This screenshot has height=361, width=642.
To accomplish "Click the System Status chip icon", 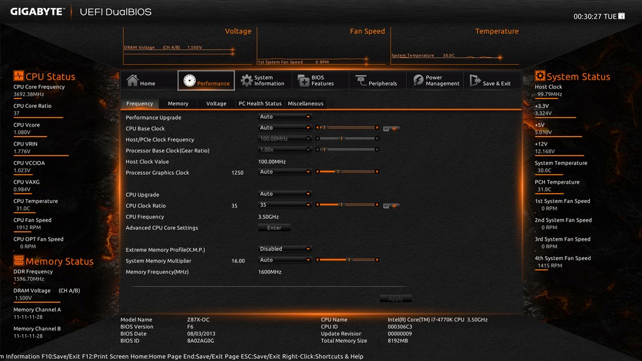I will pos(540,76).
